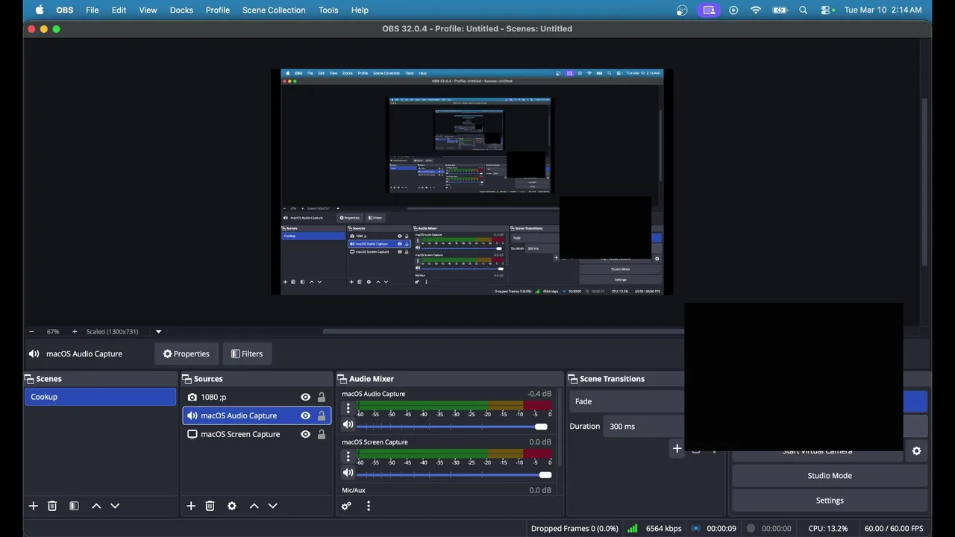Click 'CPU: 13.2%' in status bar
The width and height of the screenshot is (955, 537).
pyautogui.click(x=827, y=528)
